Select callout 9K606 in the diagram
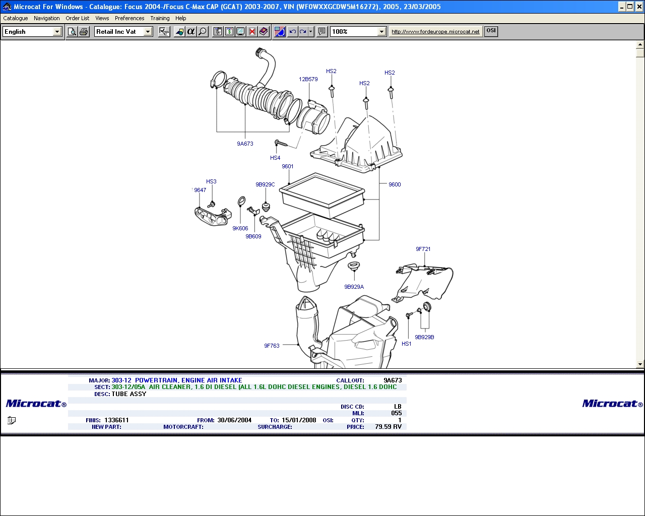Screen dimensions: 645x516 [240, 228]
